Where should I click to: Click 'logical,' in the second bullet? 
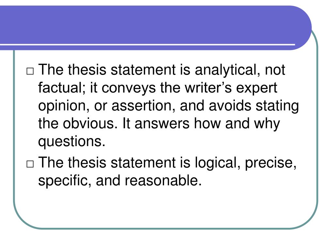pos(218,163)
